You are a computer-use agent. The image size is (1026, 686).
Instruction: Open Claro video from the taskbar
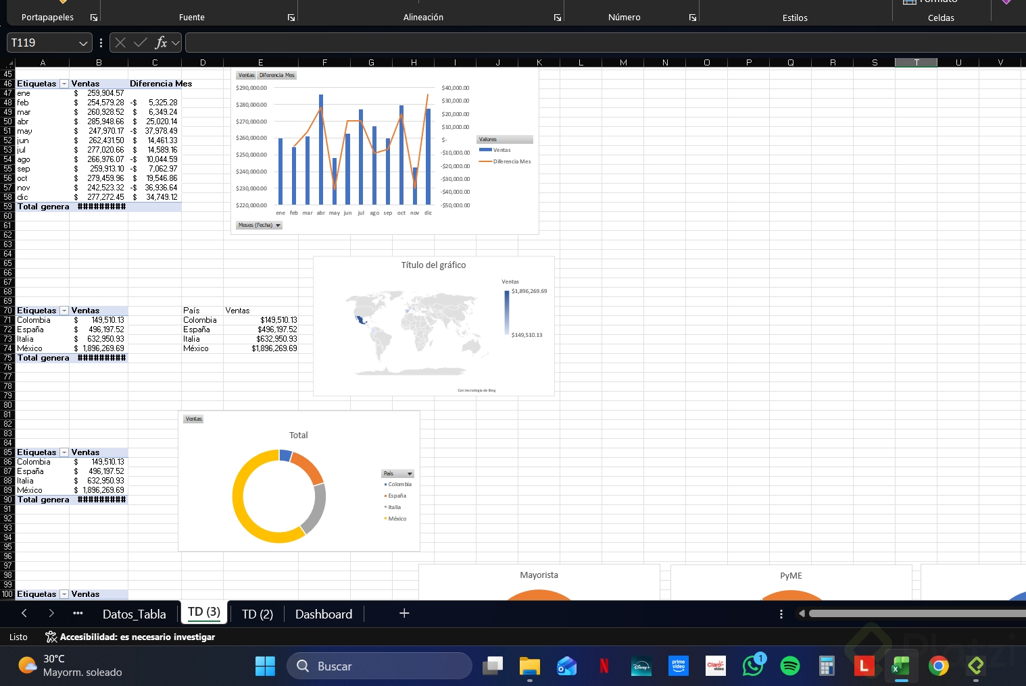(716, 666)
